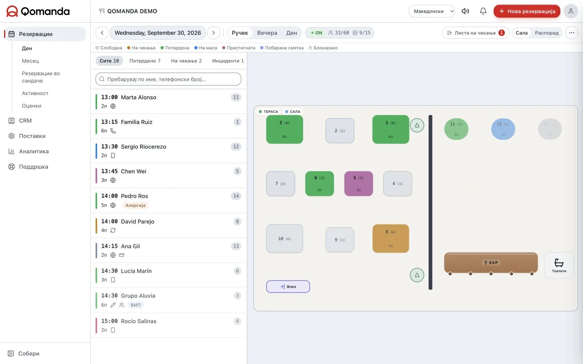Select purple table 5 on the floor plan

(x=358, y=184)
